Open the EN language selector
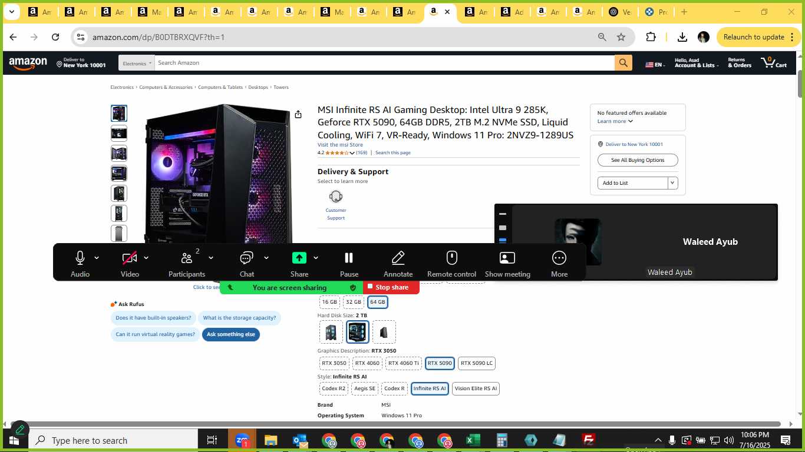The image size is (805, 452). pyautogui.click(x=655, y=65)
